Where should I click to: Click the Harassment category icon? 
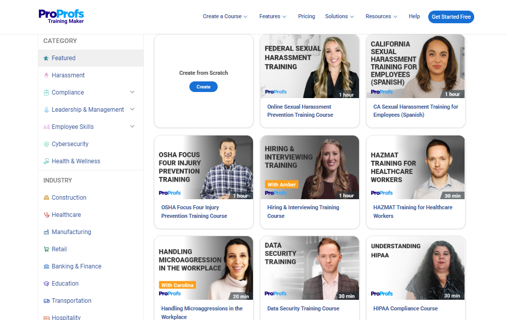tap(46, 75)
